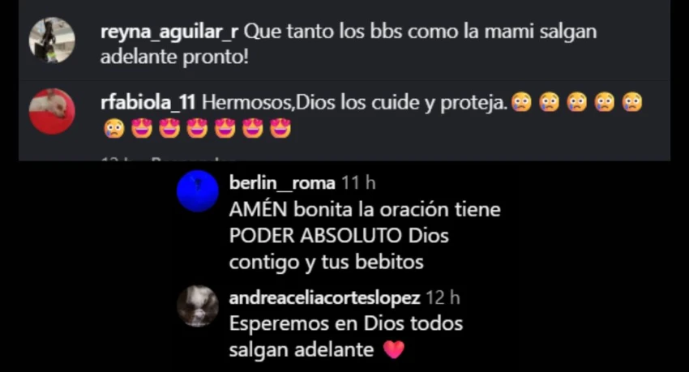Click the 'PODER ABSOLUTO Dios' line
Screen dimensions: 689x372
point(339,236)
